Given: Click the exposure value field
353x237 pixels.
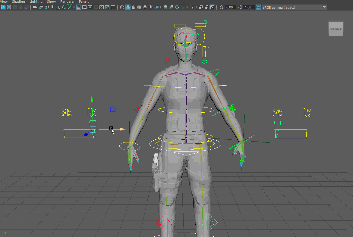Looking at the screenshot, I should pos(231,7).
